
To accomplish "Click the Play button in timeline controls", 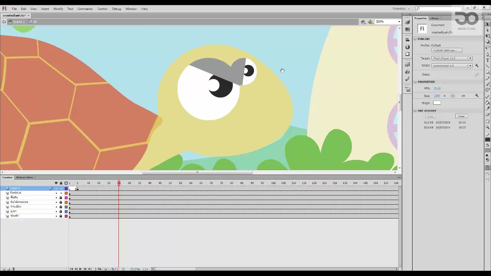I will click(x=80, y=269).
